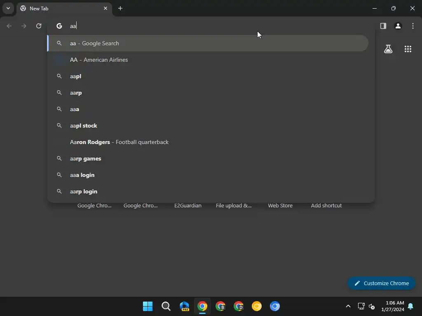Click Customize Chrome button
The height and width of the screenshot is (316, 422).
[381, 283]
